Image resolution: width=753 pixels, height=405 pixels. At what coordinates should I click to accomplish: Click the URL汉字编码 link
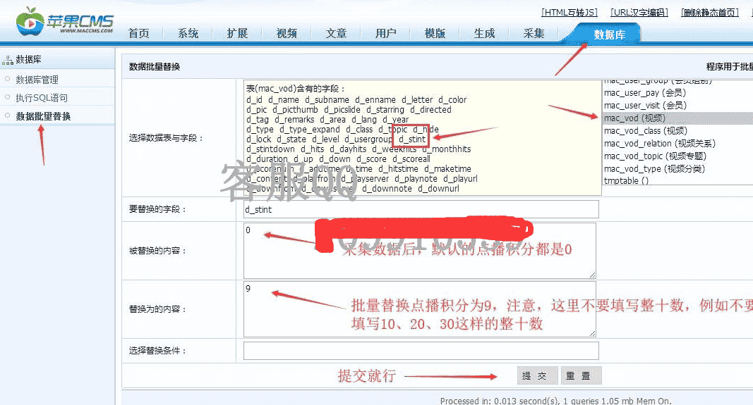tap(639, 13)
